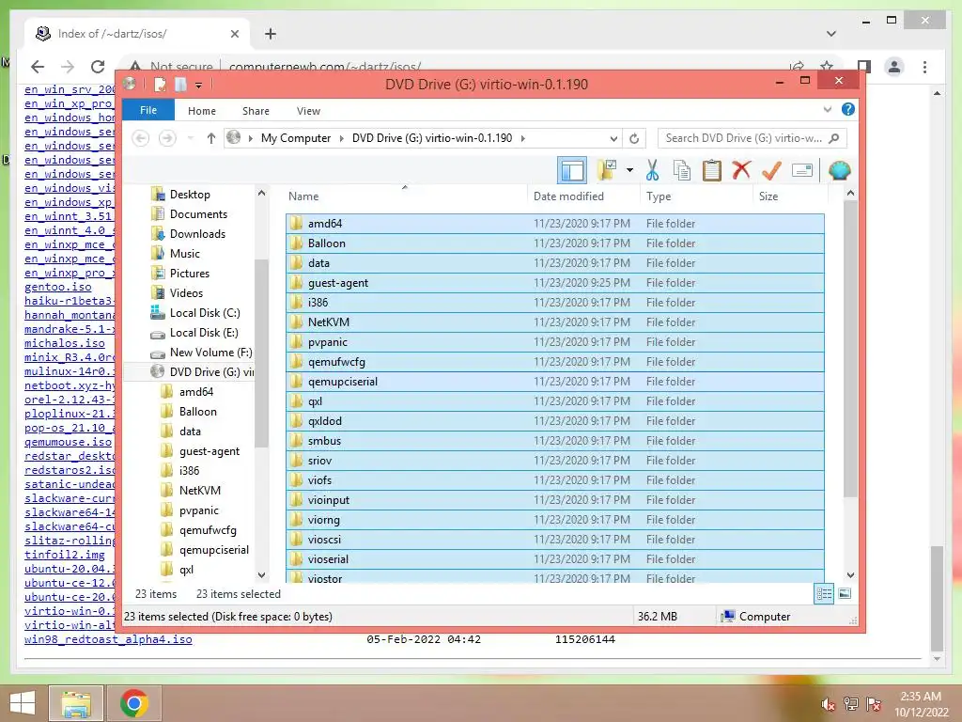Click the red X Delete icon
The image size is (962, 722).
(x=741, y=170)
